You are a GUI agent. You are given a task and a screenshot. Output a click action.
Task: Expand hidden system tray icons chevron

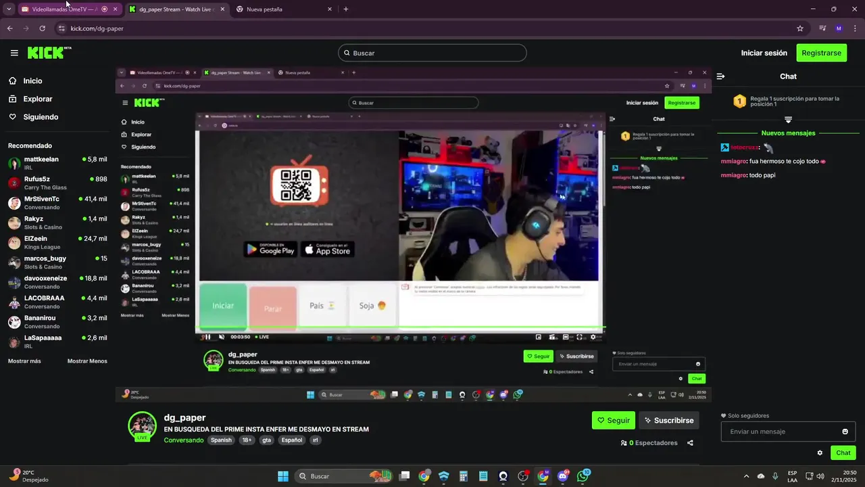pyautogui.click(x=747, y=476)
